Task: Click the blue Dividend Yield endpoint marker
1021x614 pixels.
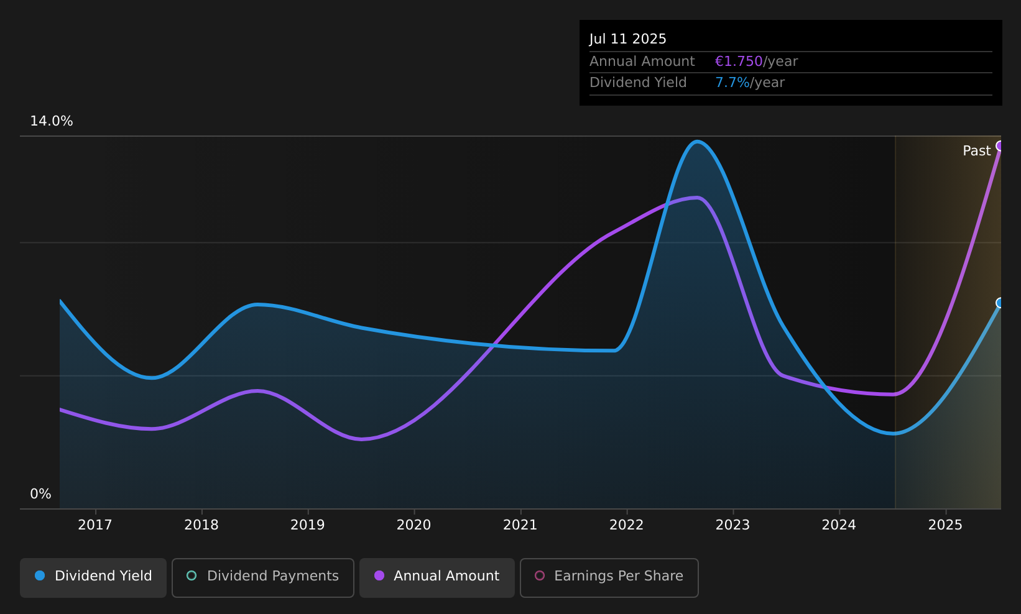Action: tap(1000, 303)
